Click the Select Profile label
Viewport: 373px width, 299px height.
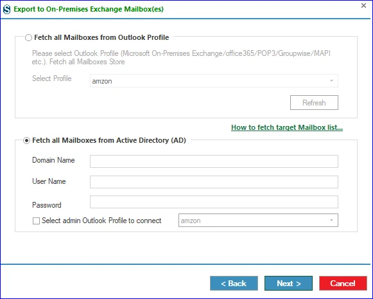(51, 78)
